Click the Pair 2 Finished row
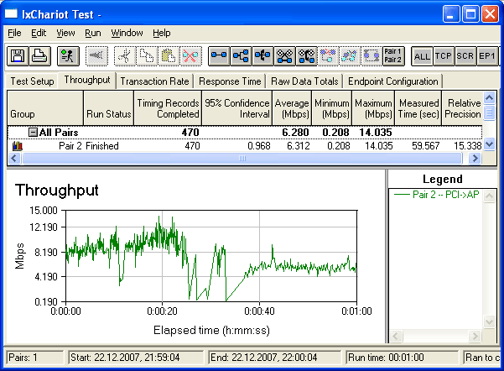The height and width of the screenshot is (371, 504). click(x=245, y=146)
